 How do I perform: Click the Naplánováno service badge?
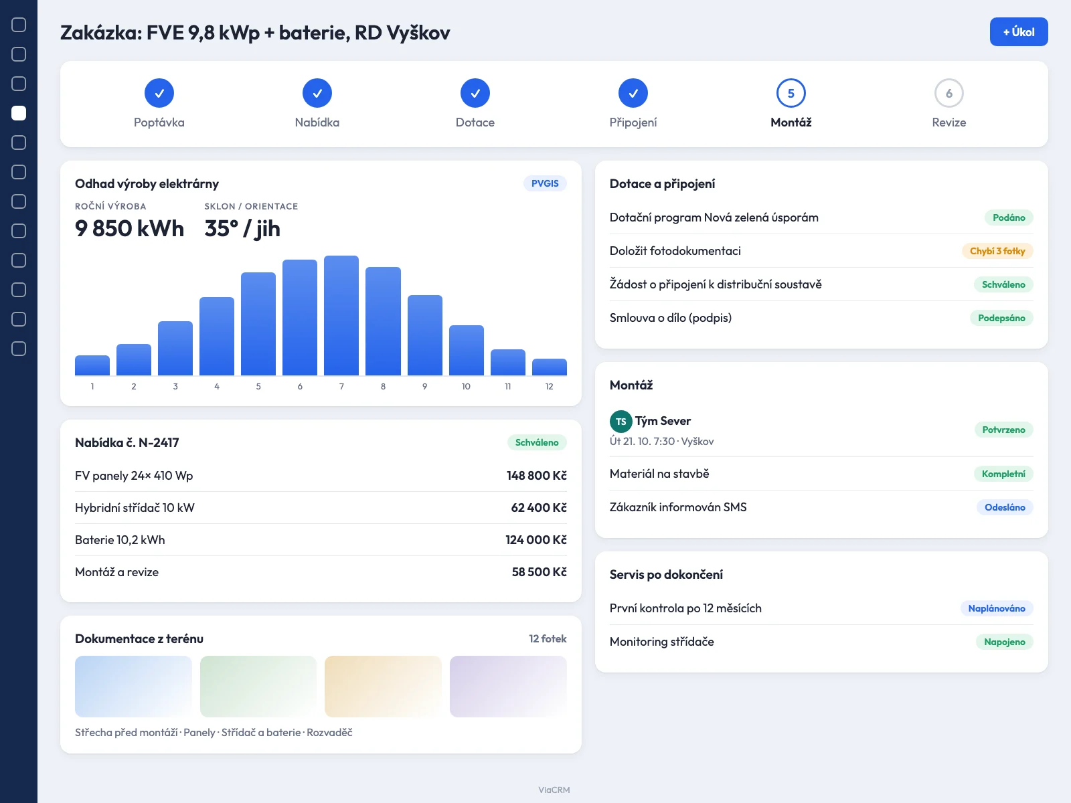pyautogui.click(x=997, y=608)
